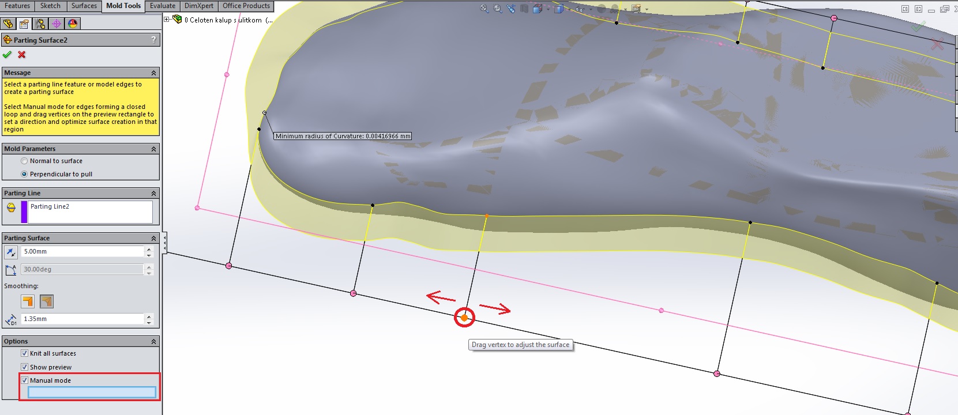Click the 5.00mm distance input field
This screenshot has width=958, height=415.
(82, 252)
